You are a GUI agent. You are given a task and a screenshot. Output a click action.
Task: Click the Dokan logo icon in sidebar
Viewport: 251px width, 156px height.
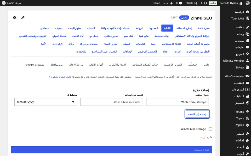pyautogui.click(x=248, y=67)
